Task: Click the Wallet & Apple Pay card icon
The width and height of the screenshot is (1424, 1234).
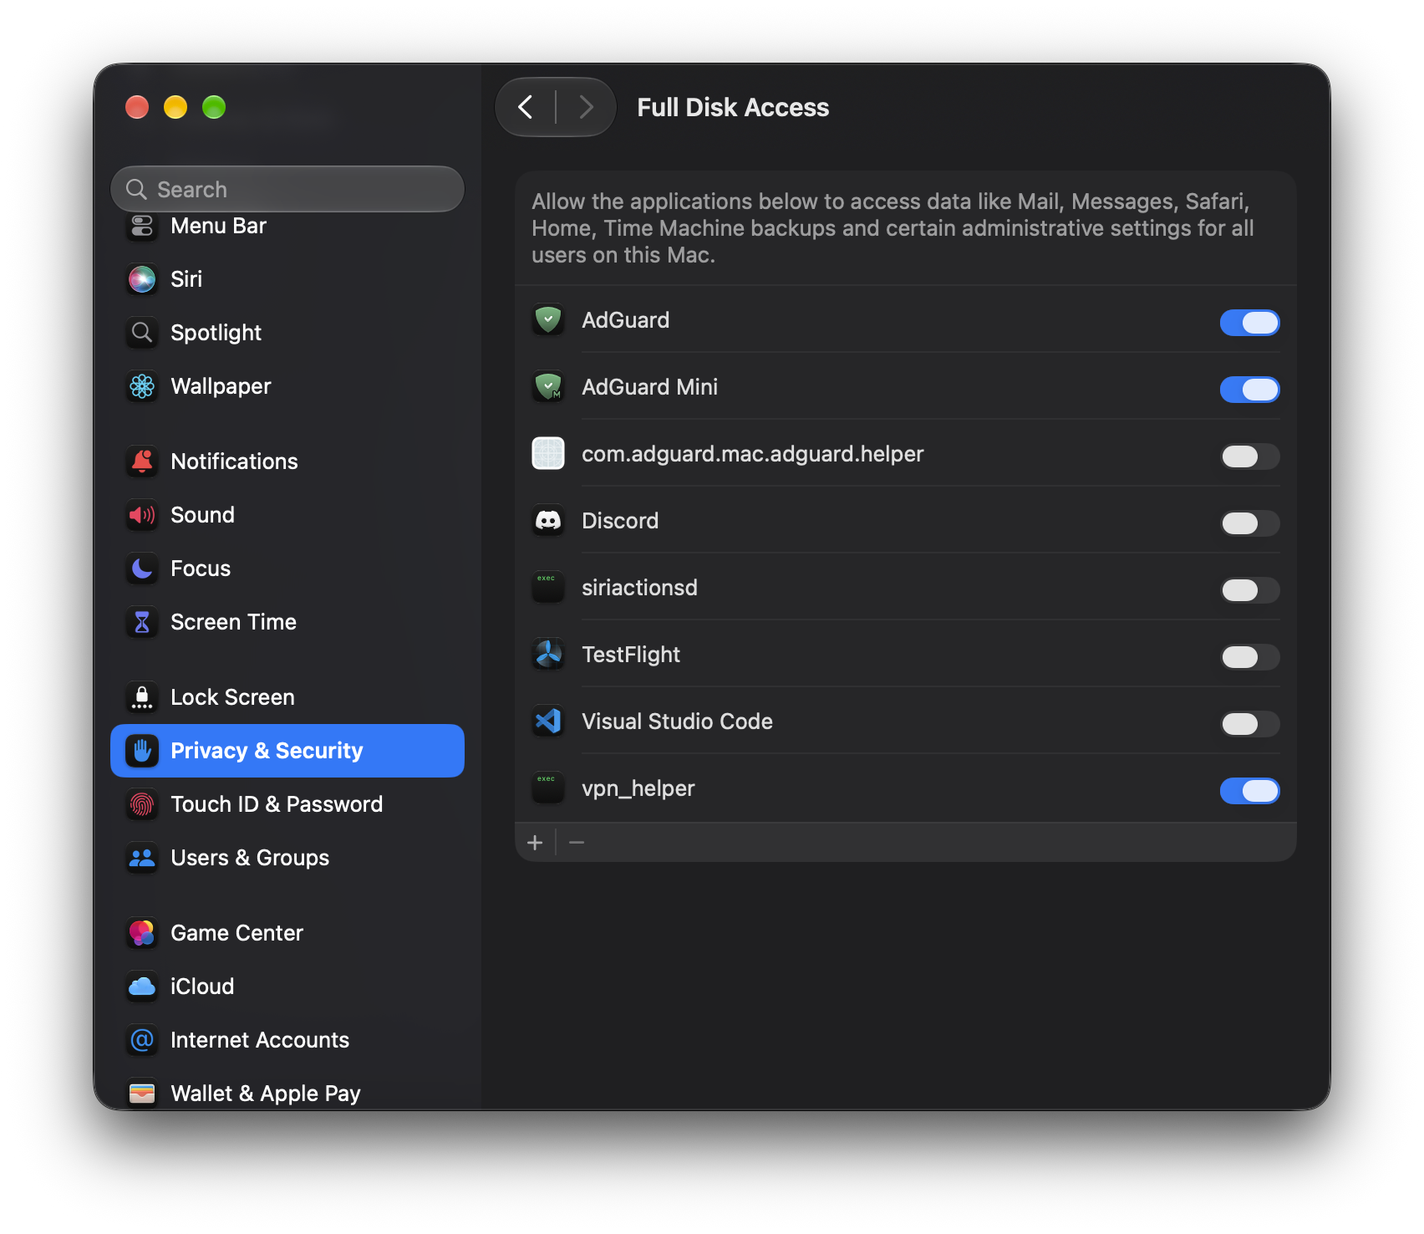Action: [x=142, y=1094]
